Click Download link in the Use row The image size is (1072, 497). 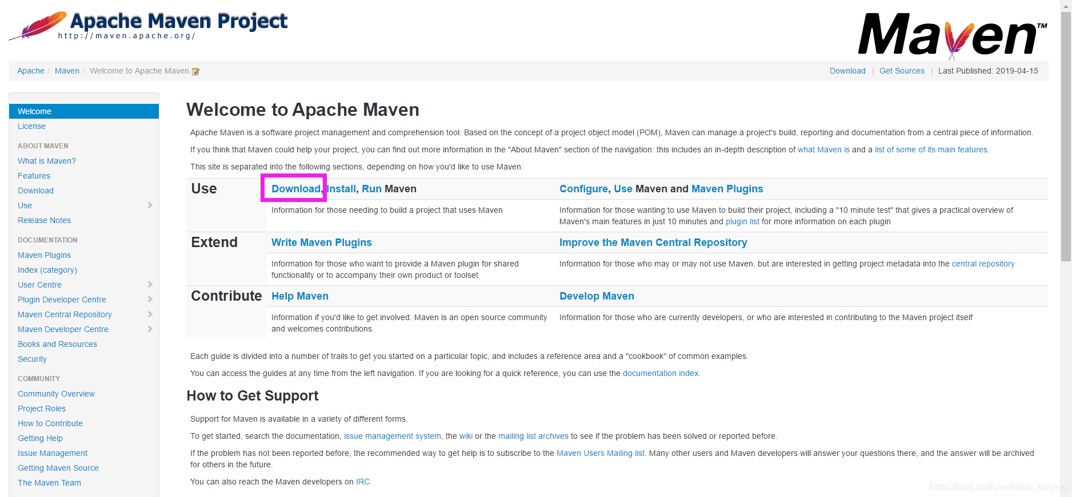pyautogui.click(x=296, y=189)
